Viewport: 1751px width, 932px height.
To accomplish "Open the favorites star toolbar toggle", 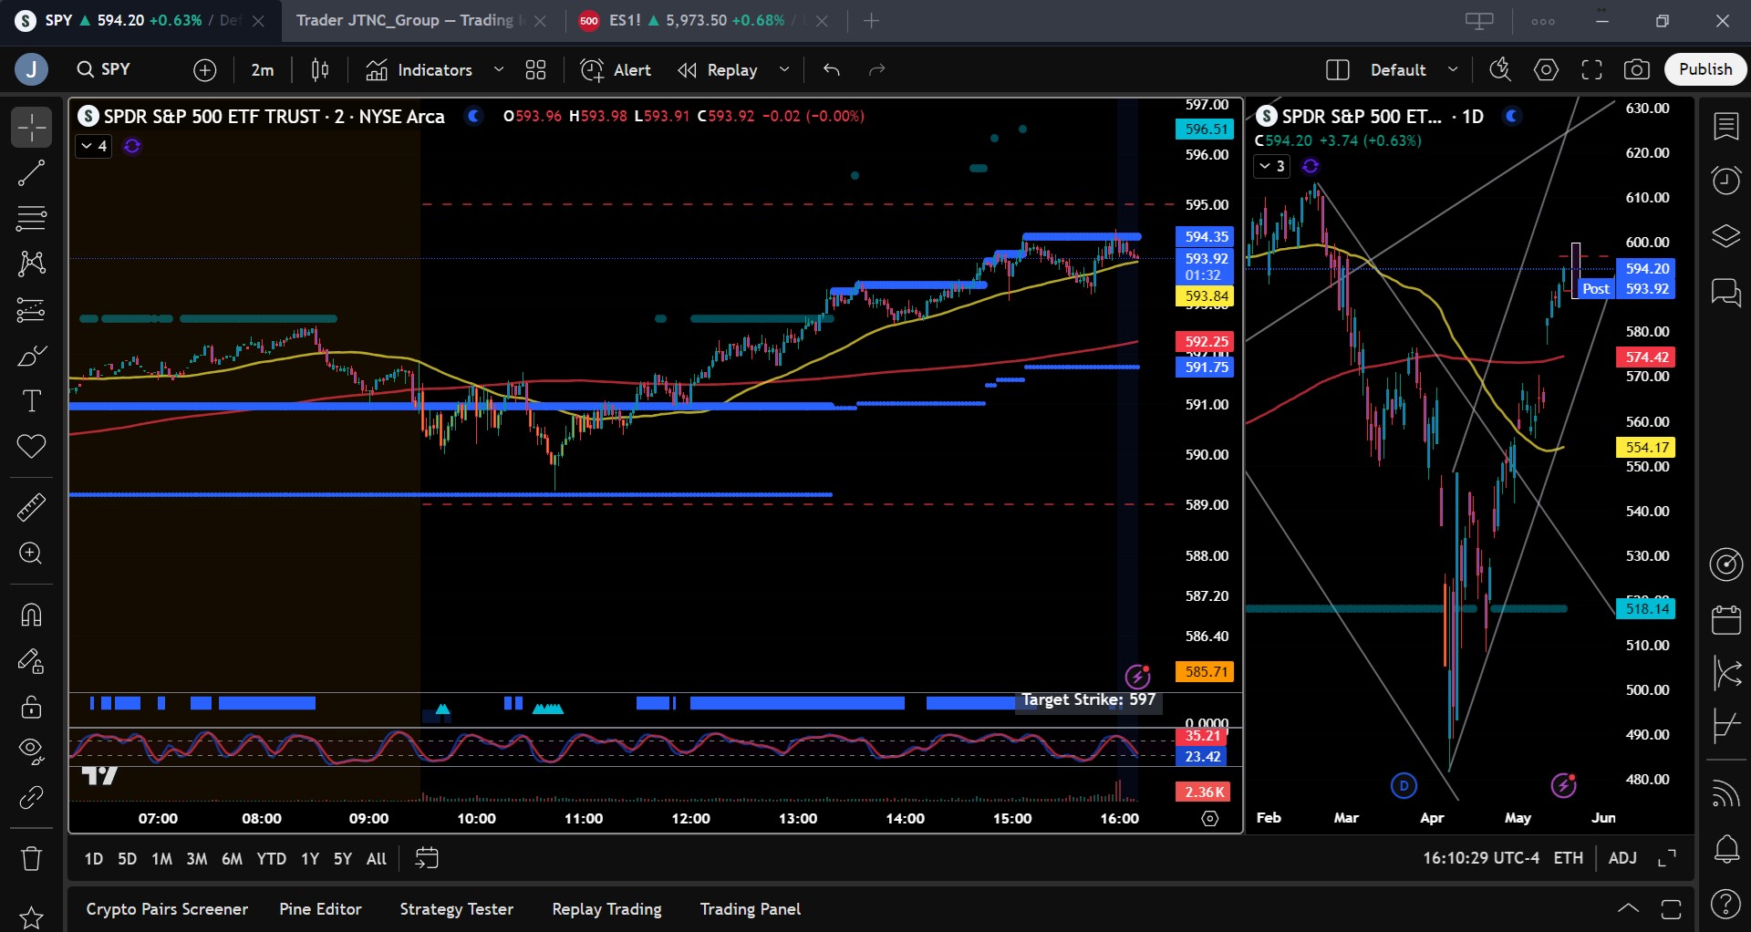I will tap(31, 916).
